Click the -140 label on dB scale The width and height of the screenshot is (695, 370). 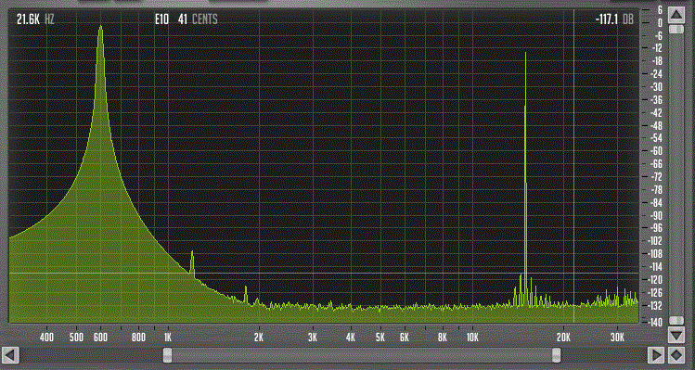(x=655, y=322)
